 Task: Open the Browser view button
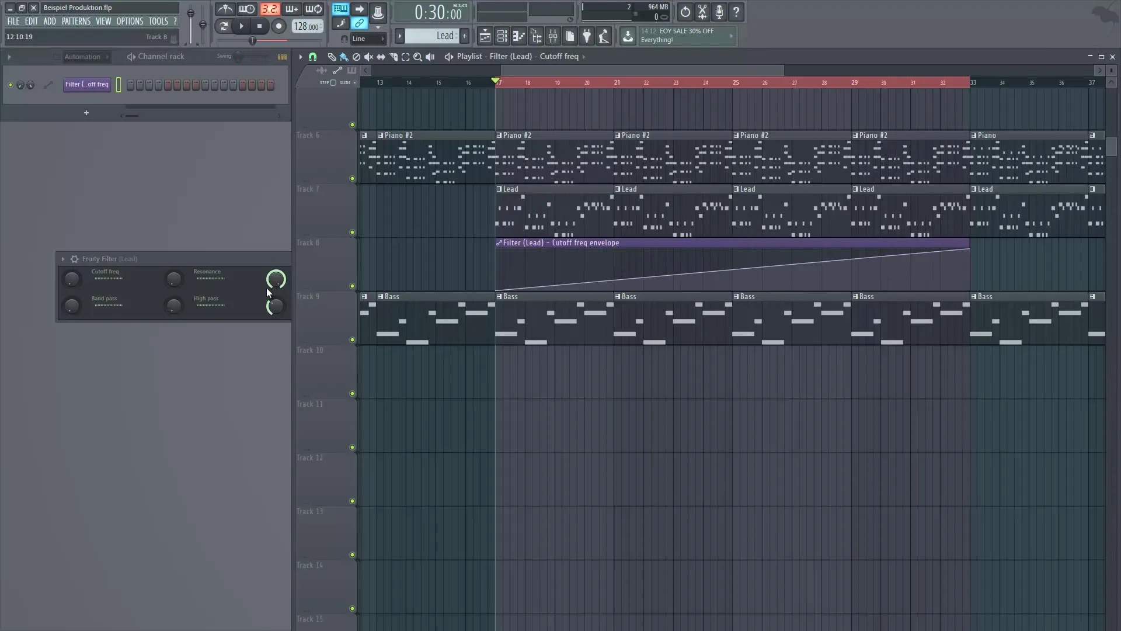[535, 36]
